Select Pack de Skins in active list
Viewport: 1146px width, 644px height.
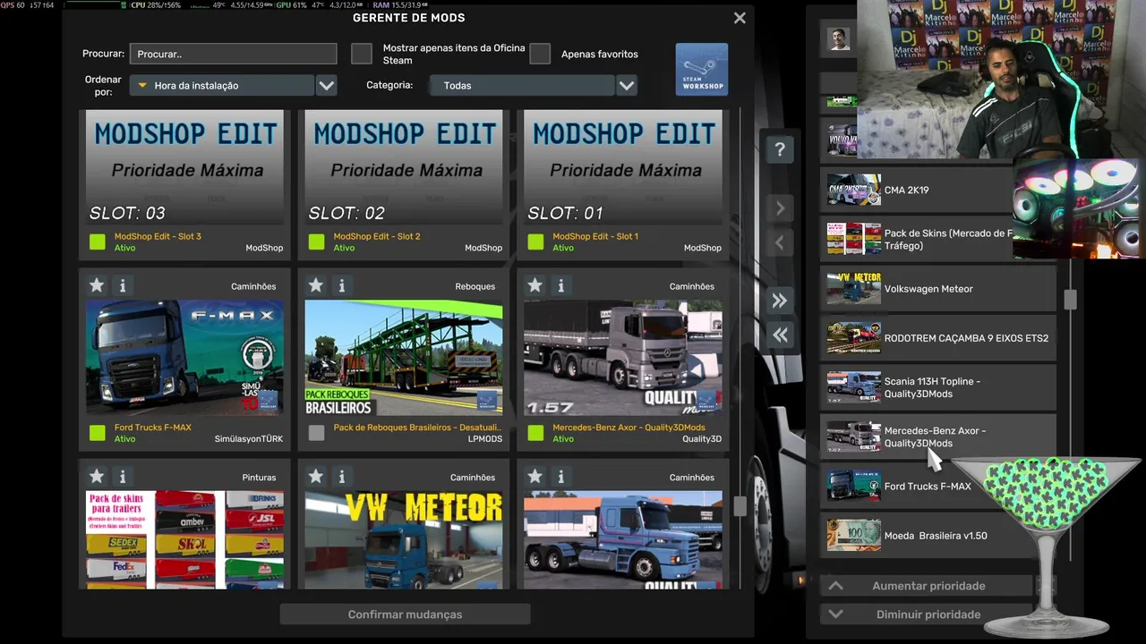click(x=938, y=239)
